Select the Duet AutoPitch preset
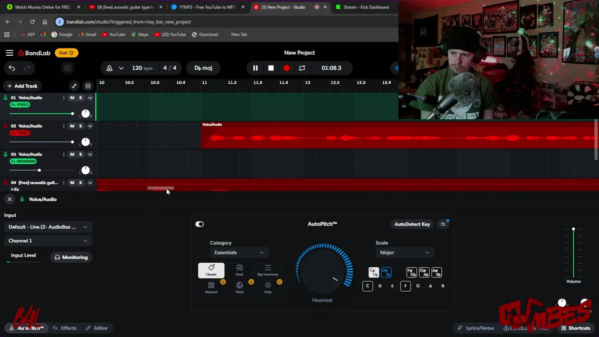The width and height of the screenshot is (599, 337). pyautogui.click(x=239, y=270)
